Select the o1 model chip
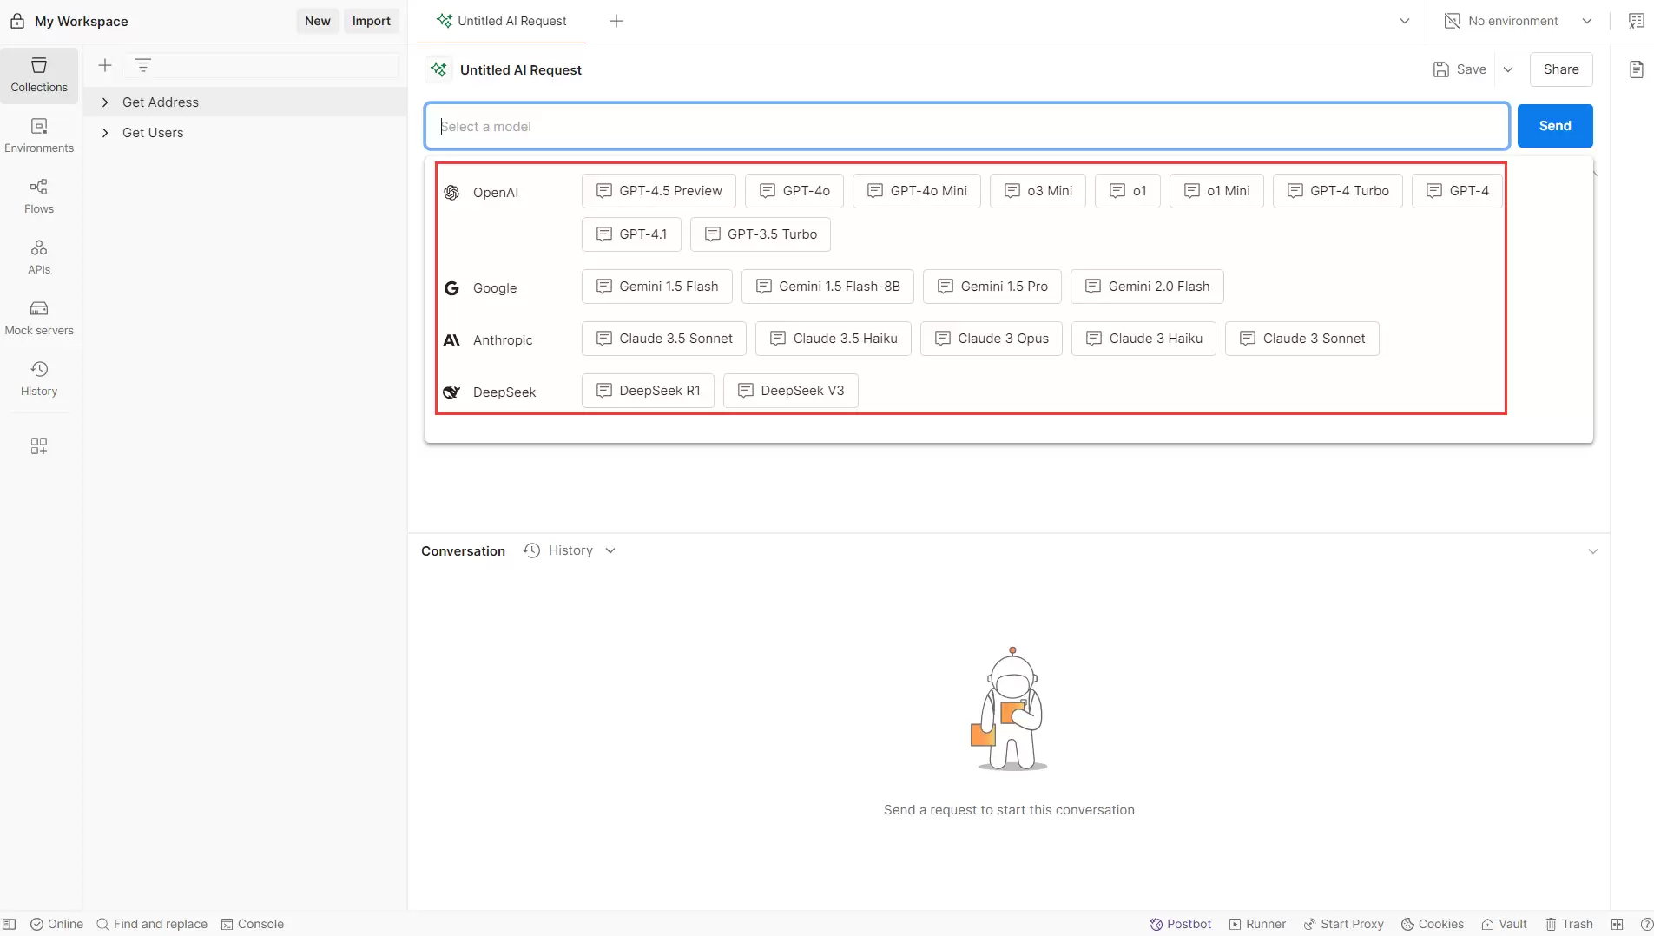The height and width of the screenshot is (936, 1654). (x=1128, y=191)
